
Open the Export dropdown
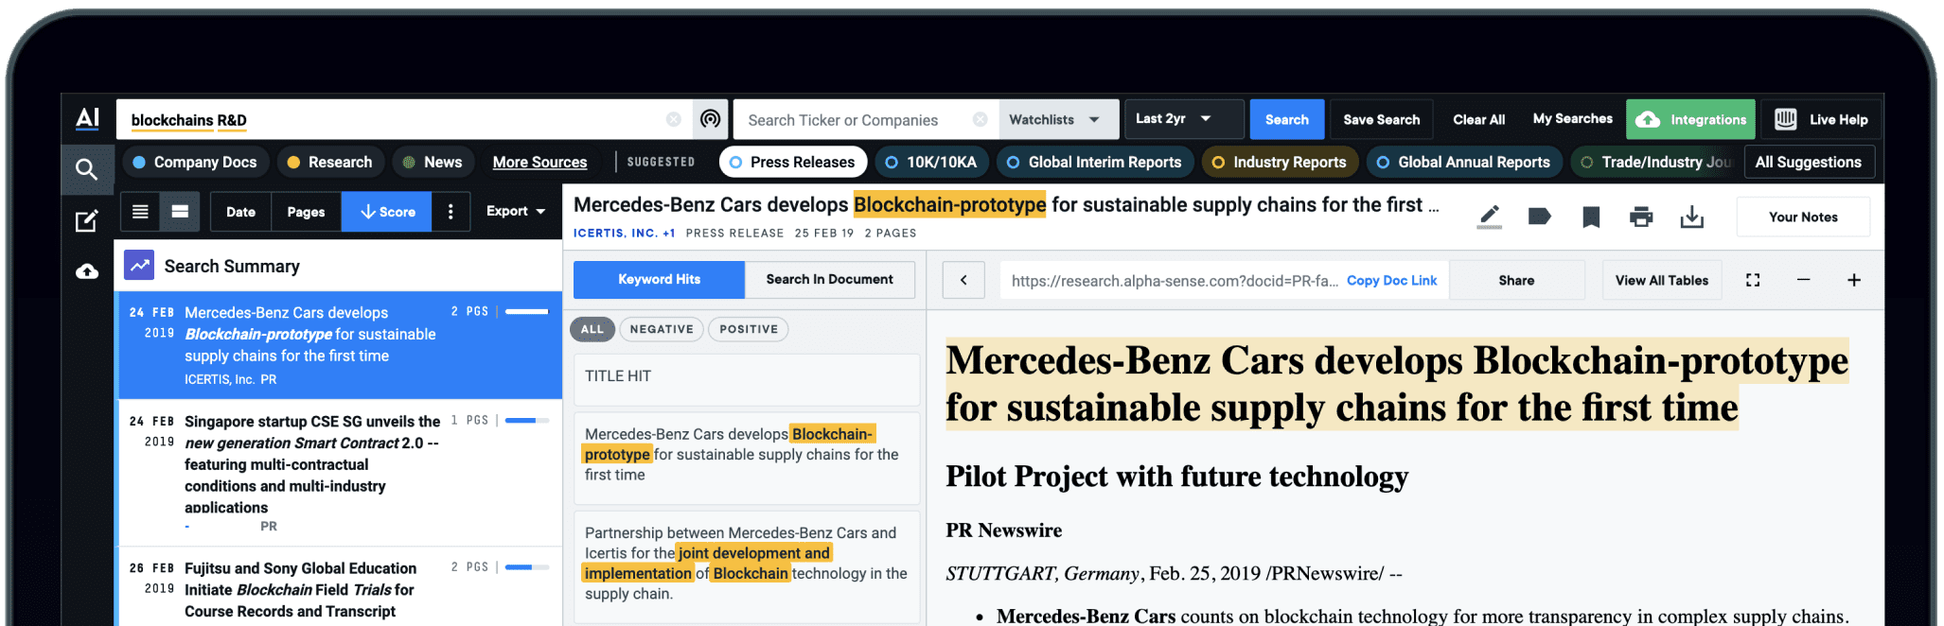(x=516, y=211)
